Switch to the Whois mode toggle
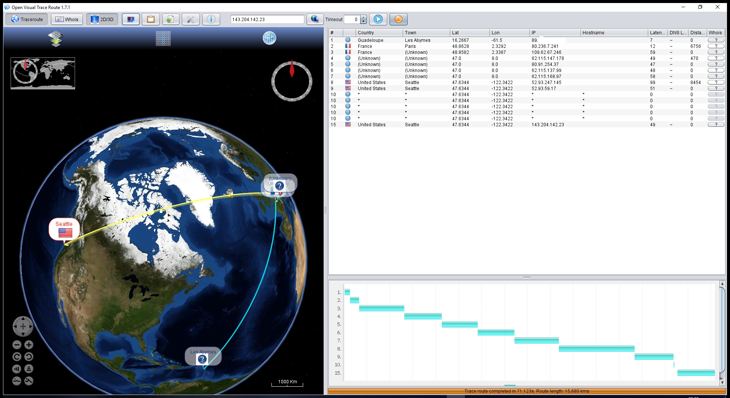730x398 pixels. (x=67, y=19)
